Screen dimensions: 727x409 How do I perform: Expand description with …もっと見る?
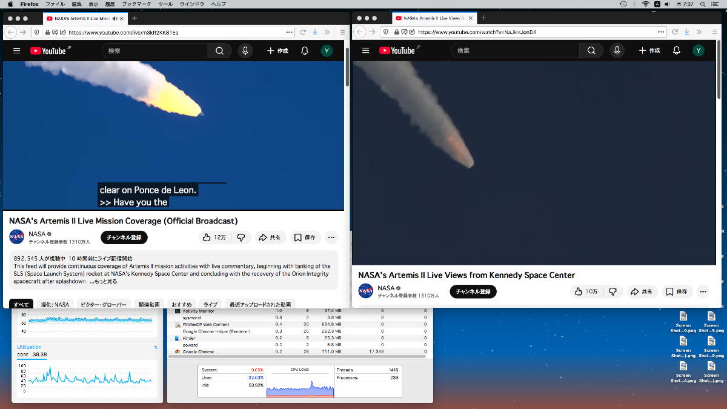[x=104, y=281]
